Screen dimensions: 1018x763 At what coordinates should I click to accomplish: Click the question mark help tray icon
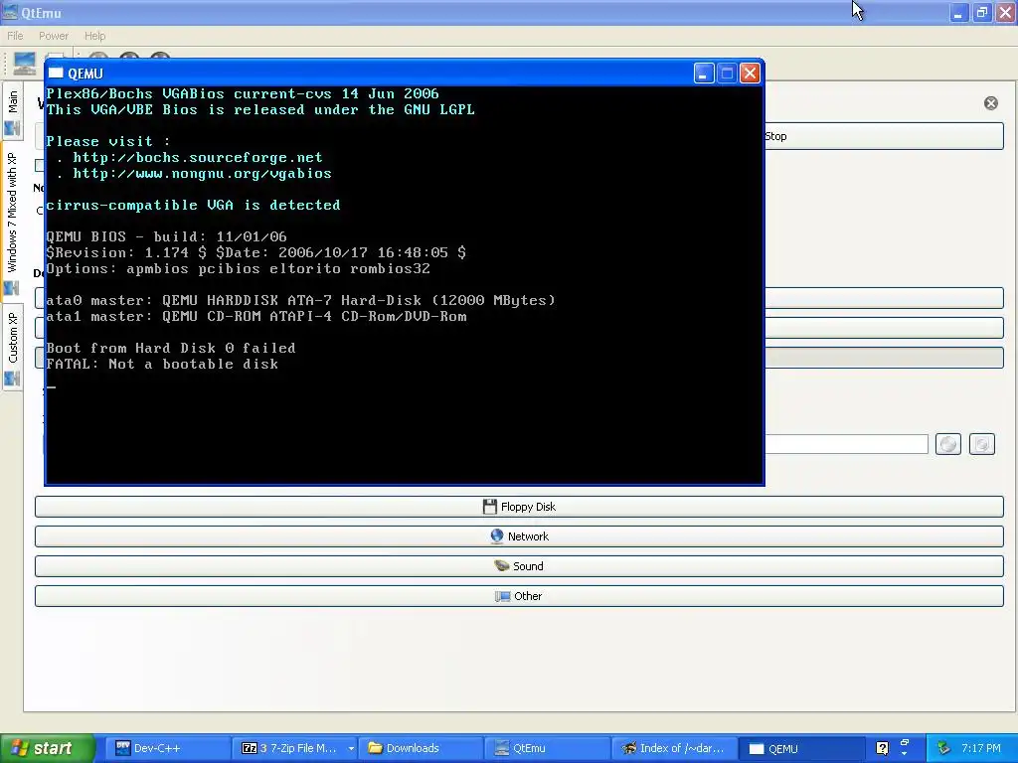coord(882,748)
